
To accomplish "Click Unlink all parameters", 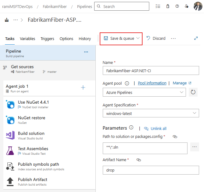I will click(158, 128).
